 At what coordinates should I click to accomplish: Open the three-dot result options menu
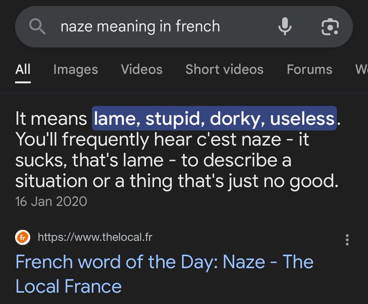[347, 240]
